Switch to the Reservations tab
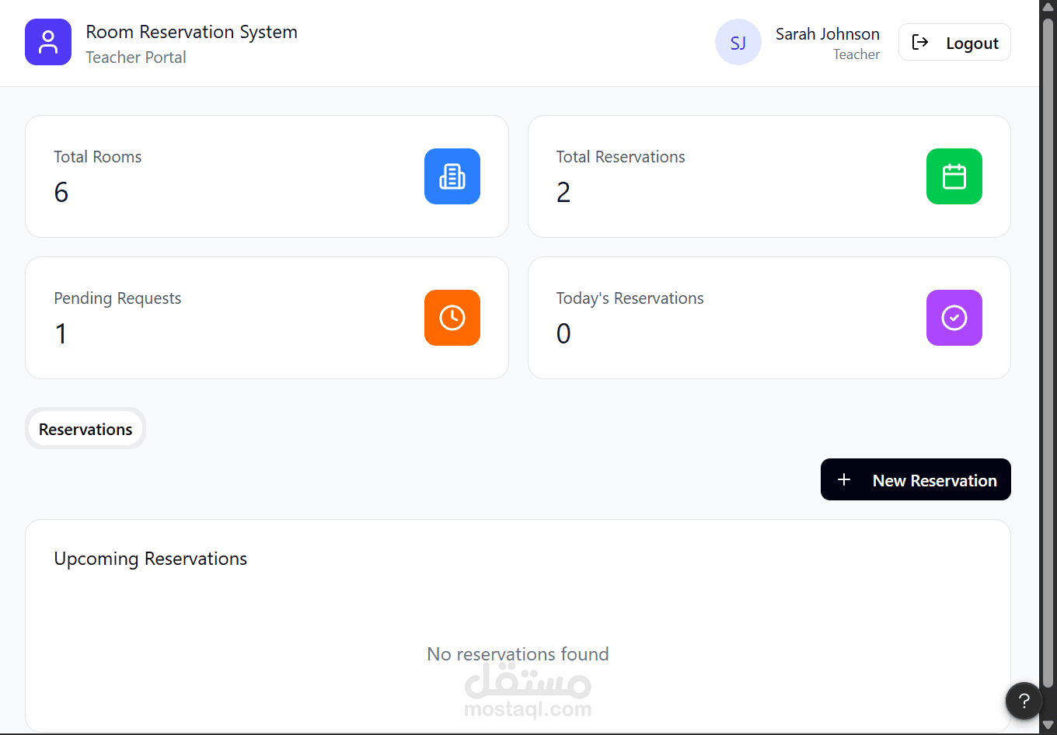Image resolution: width=1057 pixels, height=735 pixels. [x=85, y=429]
